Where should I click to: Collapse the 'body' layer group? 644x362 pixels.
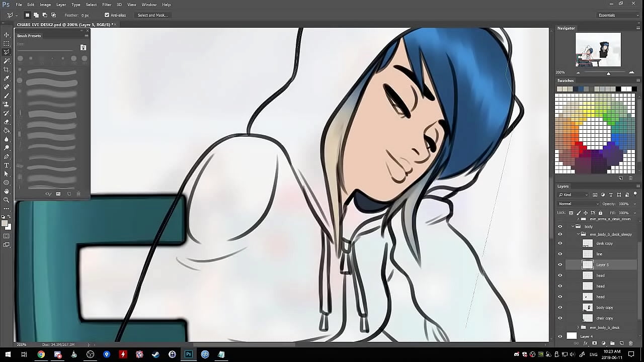[x=573, y=227]
